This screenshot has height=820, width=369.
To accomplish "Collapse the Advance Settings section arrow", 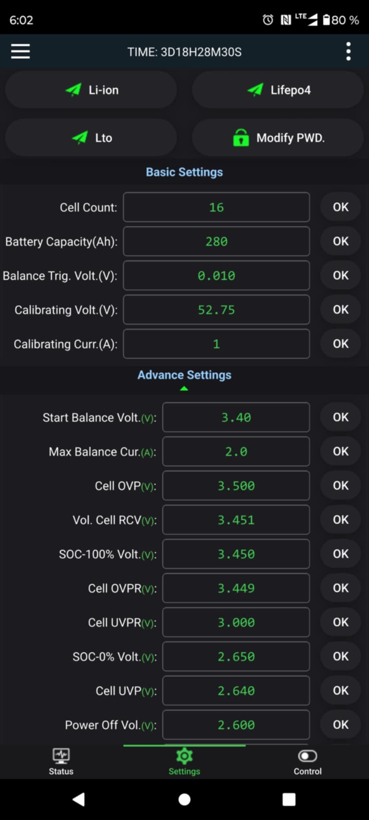I will coord(184,388).
